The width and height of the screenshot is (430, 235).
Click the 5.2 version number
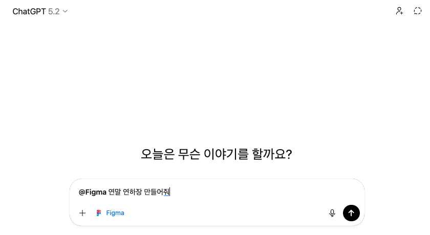click(x=54, y=11)
